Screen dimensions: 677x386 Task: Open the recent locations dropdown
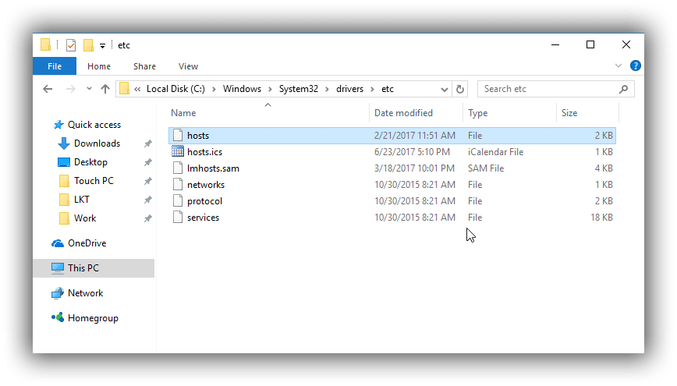click(x=89, y=89)
